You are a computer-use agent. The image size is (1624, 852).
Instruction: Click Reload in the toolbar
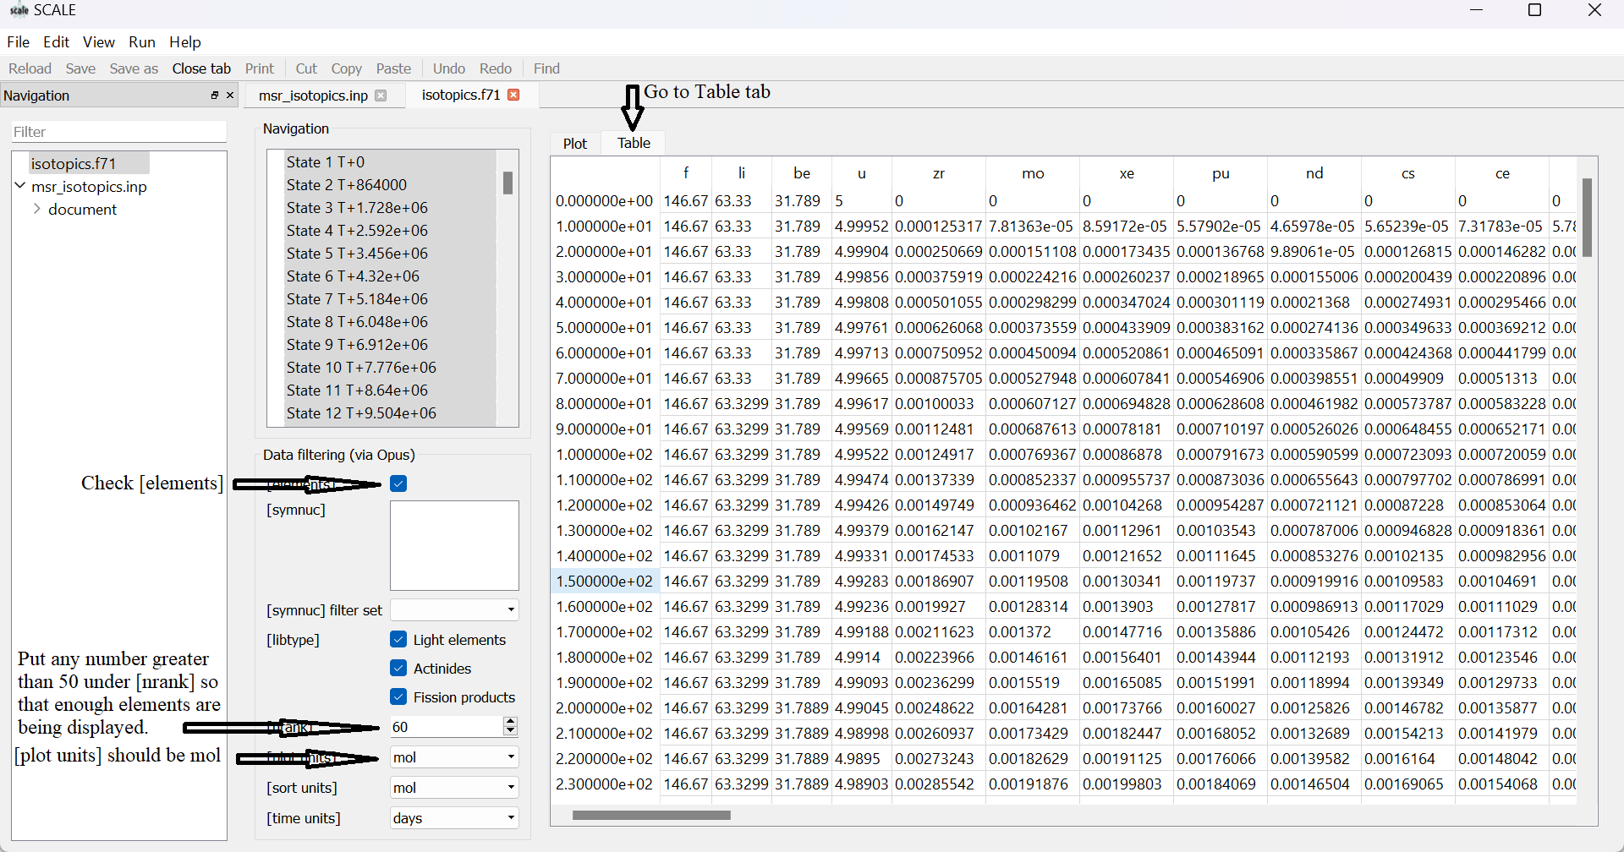(x=30, y=68)
